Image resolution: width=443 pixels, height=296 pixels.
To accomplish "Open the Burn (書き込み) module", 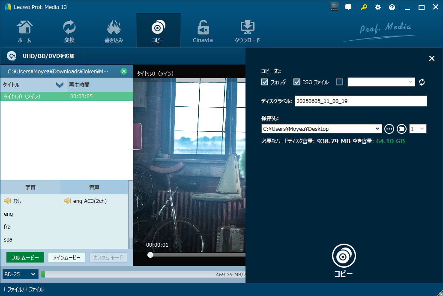I will (x=114, y=31).
